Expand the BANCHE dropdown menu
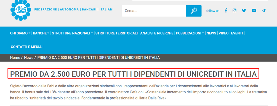This screenshot has width=277, height=106. [x=41, y=33]
